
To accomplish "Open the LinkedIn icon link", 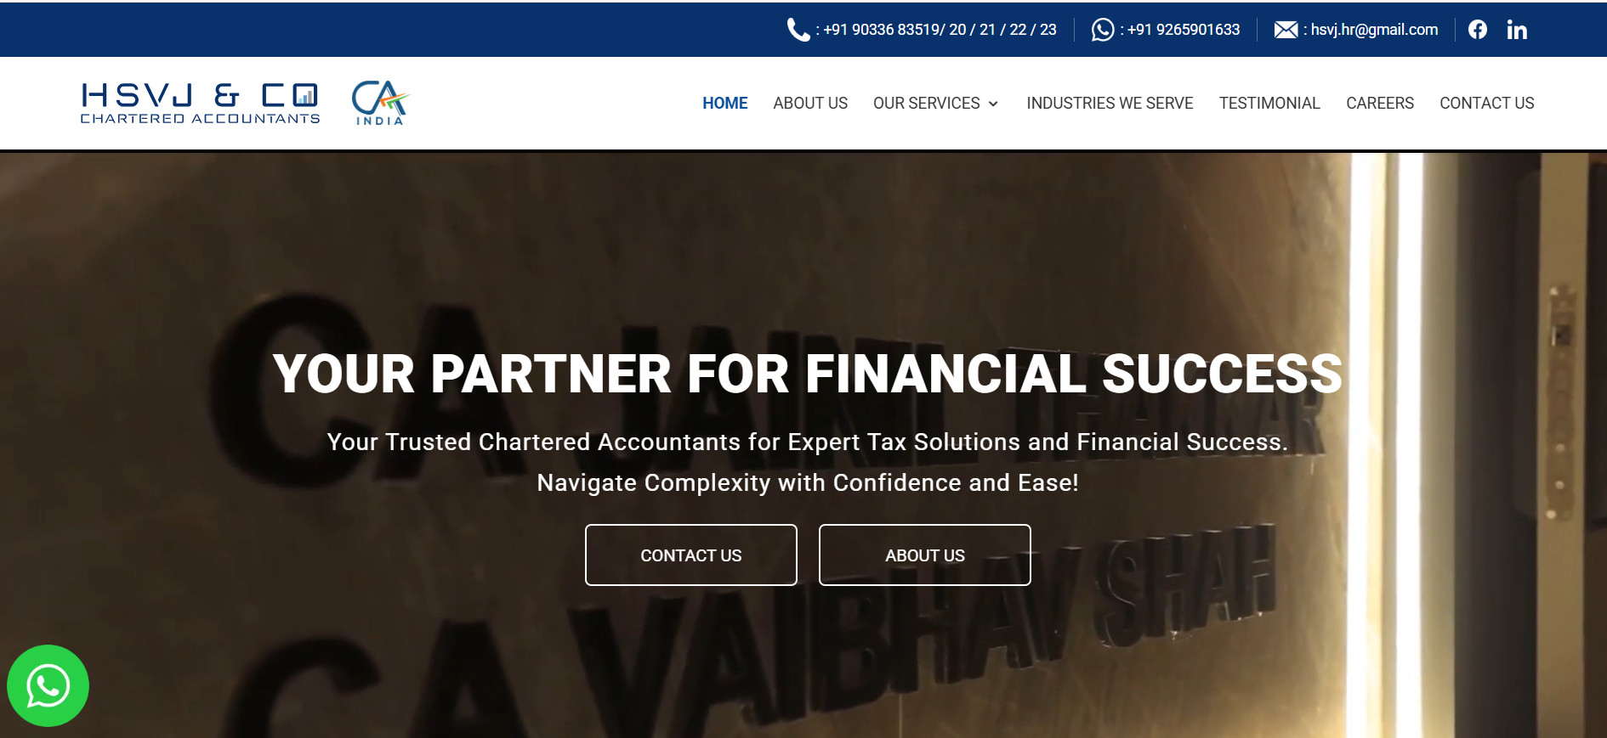I will pyautogui.click(x=1517, y=30).
